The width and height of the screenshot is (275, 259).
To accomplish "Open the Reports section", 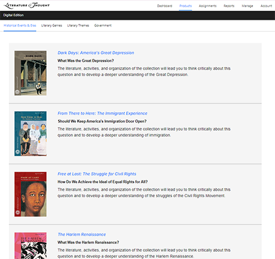I will (x=229, y=6).
